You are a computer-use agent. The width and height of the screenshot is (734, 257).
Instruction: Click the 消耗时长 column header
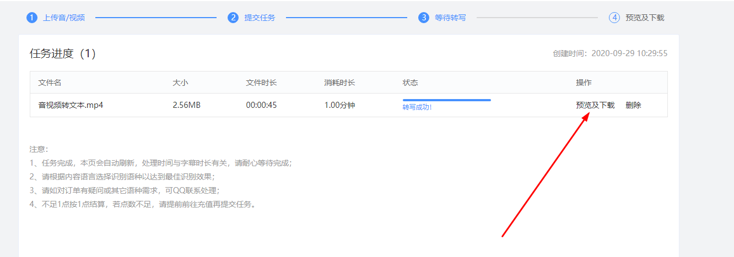point(339,83)
